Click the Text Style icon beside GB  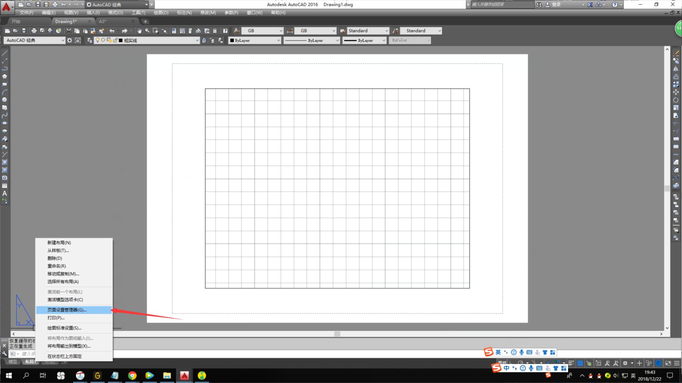pyautogui.click(x=236, y=31)
